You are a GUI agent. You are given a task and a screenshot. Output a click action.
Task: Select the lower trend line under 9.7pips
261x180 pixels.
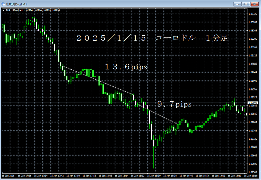pos(158,114)
